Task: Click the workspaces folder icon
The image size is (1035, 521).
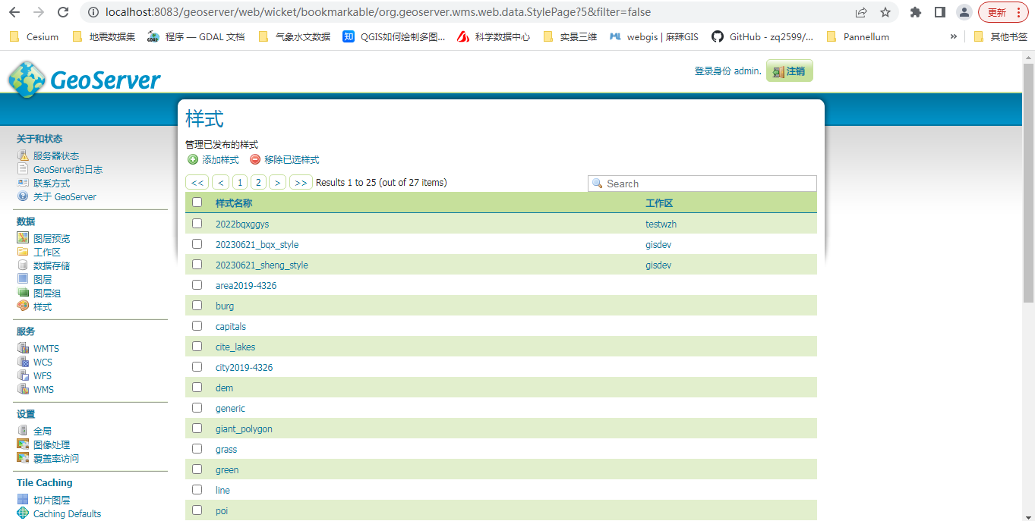Action: click(x=23, y=252)
